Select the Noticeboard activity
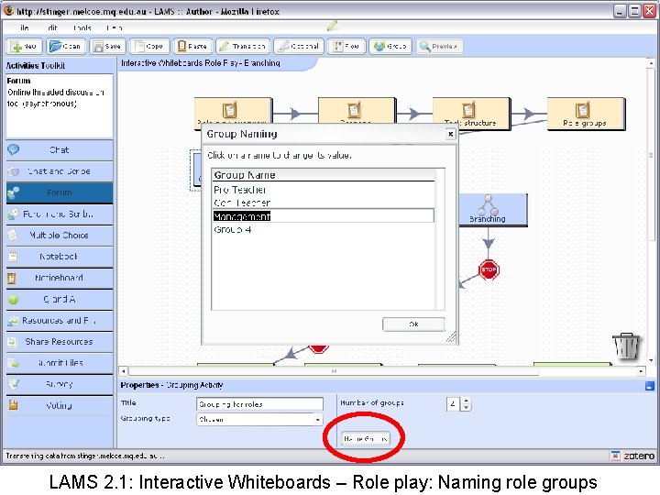660x495 pixels. click(60, 278)
